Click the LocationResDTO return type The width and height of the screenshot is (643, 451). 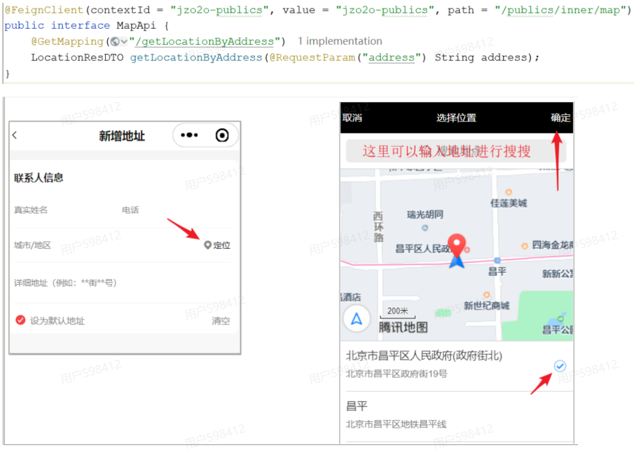coord(77,58)
